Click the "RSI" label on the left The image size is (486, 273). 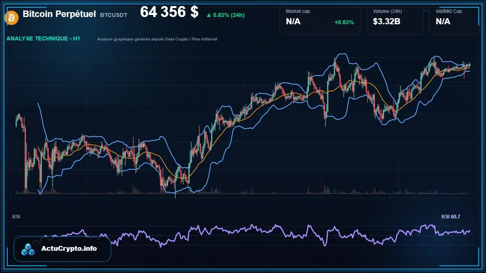pyautogui.click(x=16, y=217)
